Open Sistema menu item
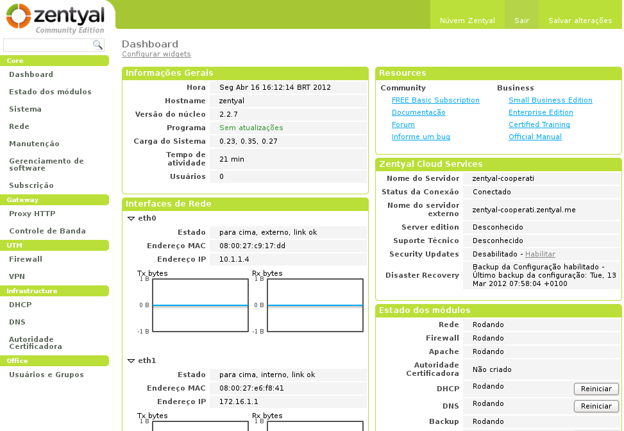Screen dimensions: 624x431 click(x=25, y=109)
